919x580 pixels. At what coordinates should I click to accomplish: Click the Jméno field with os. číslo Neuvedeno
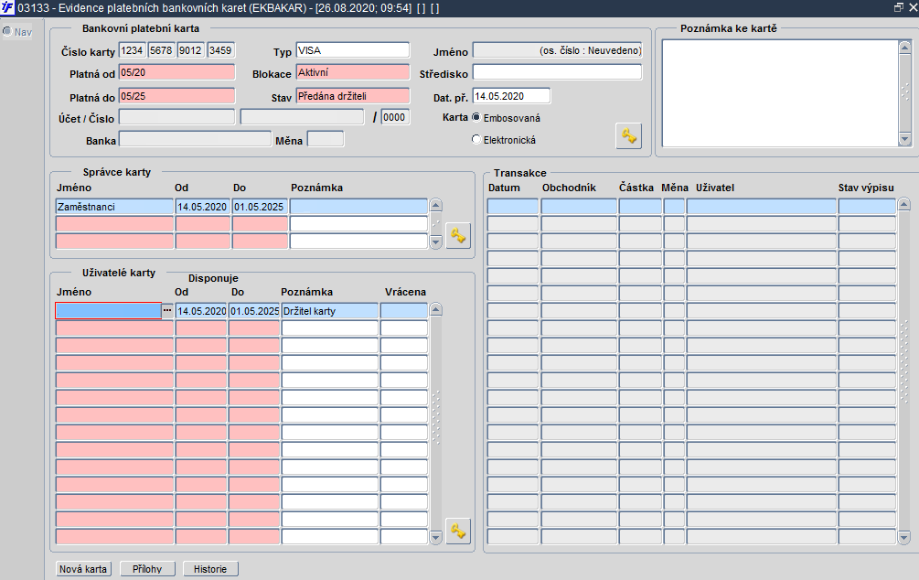pyautogui.click(x=558, y=50)
